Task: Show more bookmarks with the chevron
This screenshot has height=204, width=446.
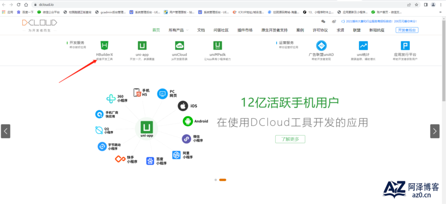Action: [x=441, y=12]
